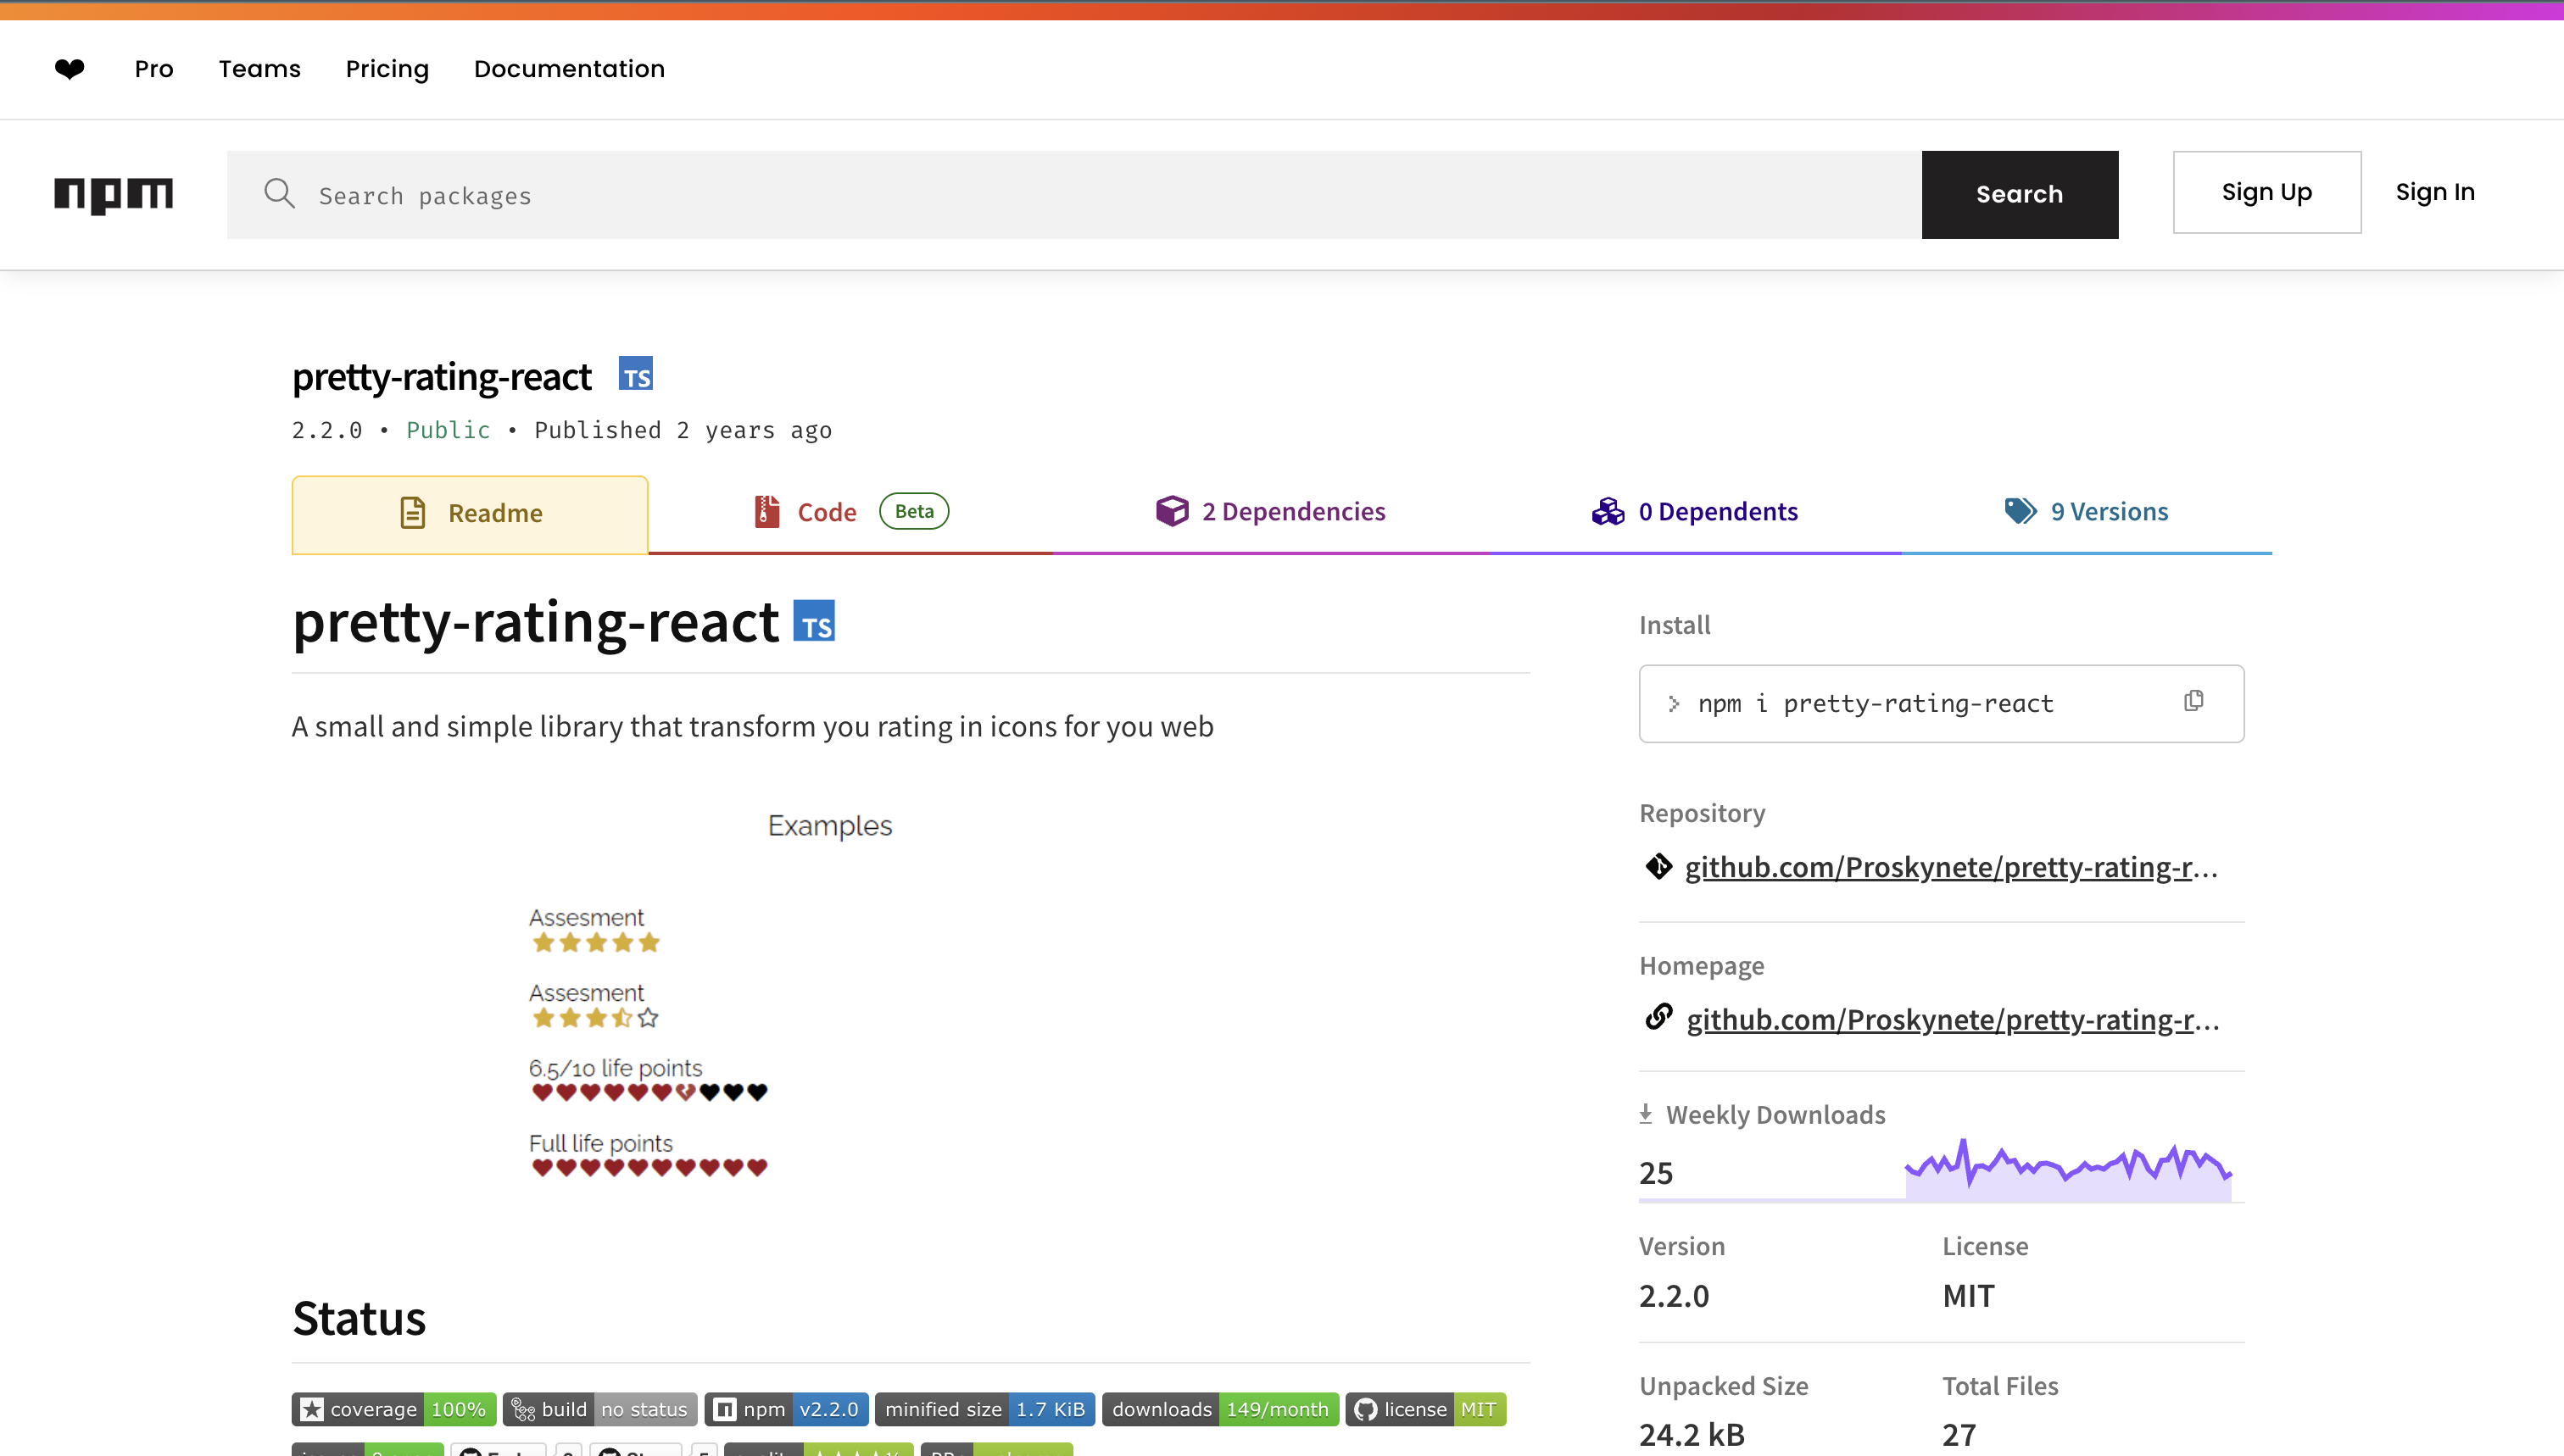Click the coverage 100% badge
The width and height of the screenshot is (2564, 1456).
[x=393, y=1409]
